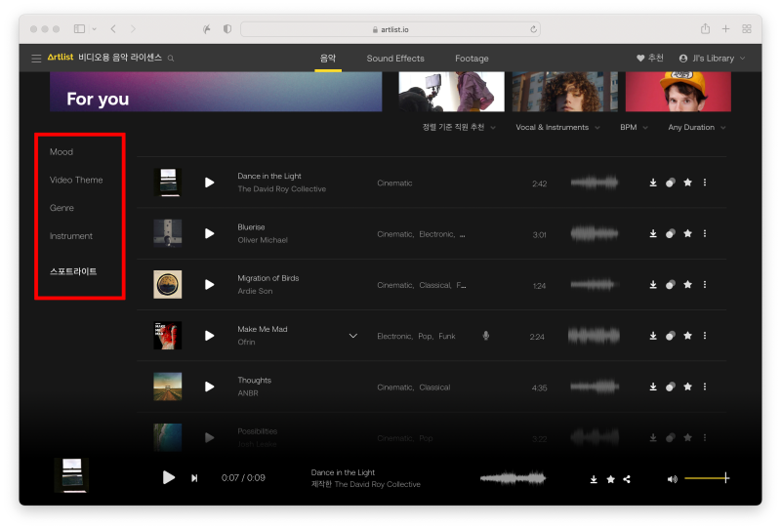781x529 pixels.
Task: Open the Ardie Son artist link
Action: coord(255,292)
